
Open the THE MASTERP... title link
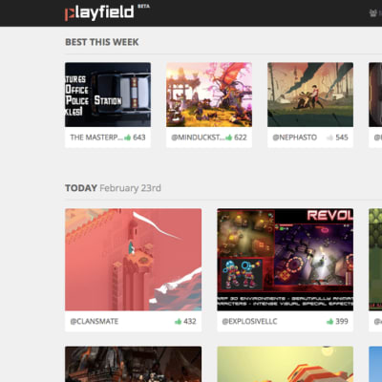[x=96, y=138]
